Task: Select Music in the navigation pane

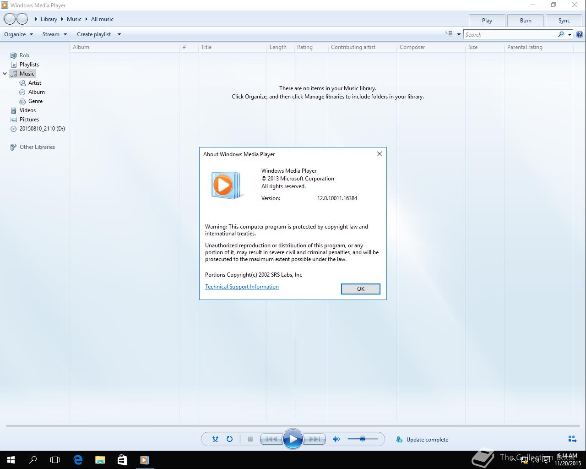Action: (x=23, y=74)
